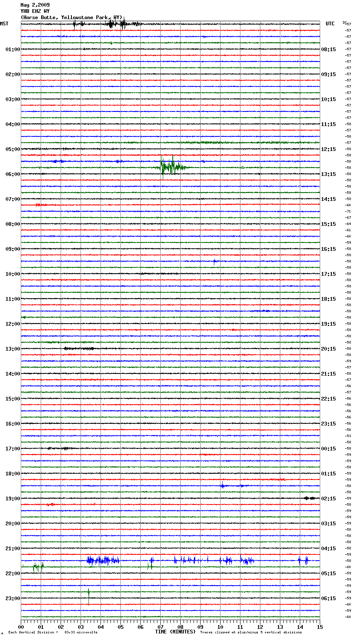Click the UTC time label '04:15'
Screen dimensions: 353x638
328,548
